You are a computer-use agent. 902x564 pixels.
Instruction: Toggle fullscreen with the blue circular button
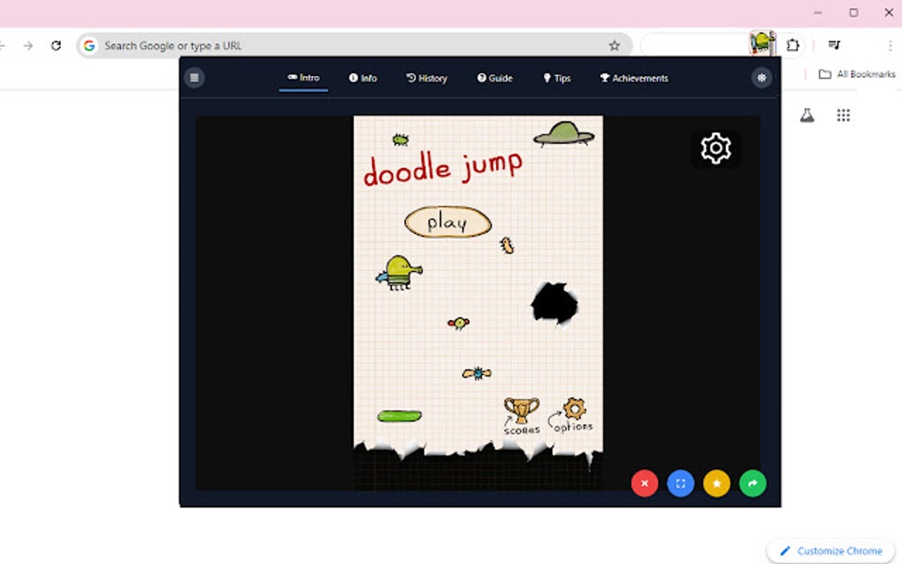[680, 484]
